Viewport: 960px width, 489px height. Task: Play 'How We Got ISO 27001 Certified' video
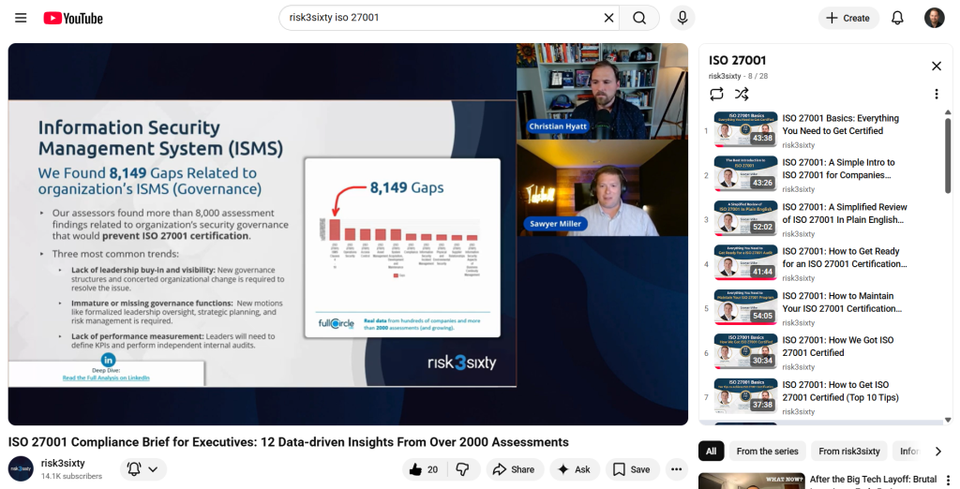pyautogui.click(x=837, y=347)
